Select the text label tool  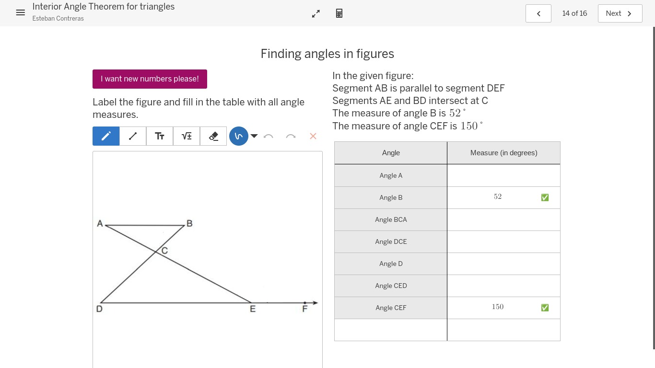[x=160, y=136]
